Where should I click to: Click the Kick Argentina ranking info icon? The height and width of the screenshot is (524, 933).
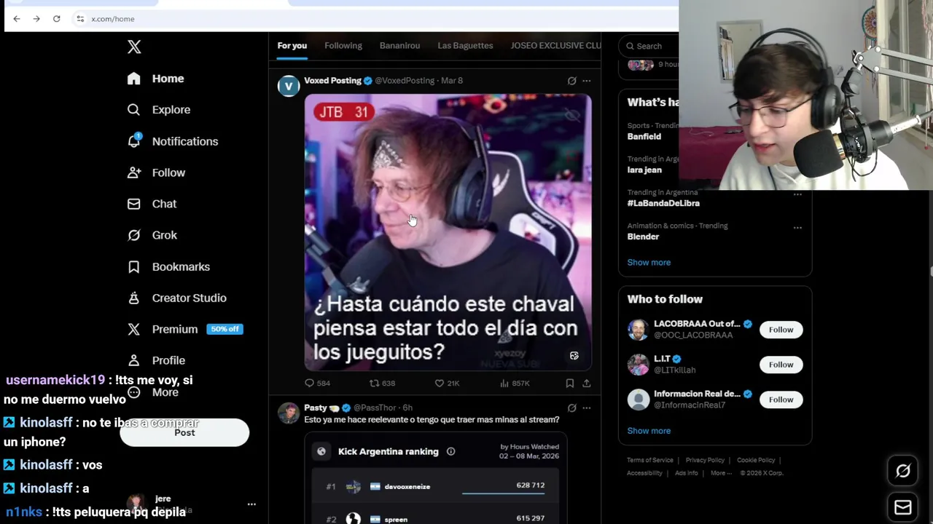tap(450, 451)
